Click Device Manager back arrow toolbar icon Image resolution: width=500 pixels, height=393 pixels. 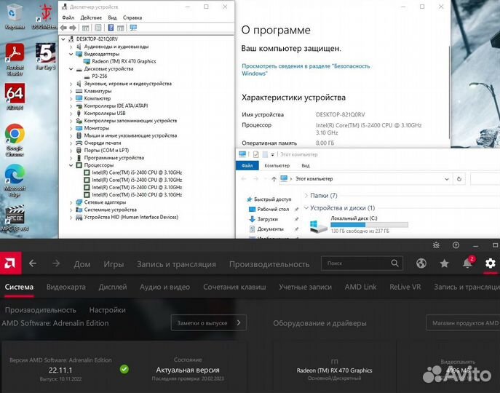click(x=63, y=28)
